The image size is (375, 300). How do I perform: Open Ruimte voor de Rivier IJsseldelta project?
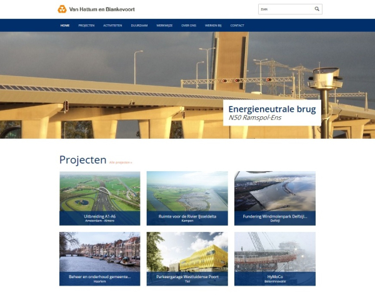point(187,198)
